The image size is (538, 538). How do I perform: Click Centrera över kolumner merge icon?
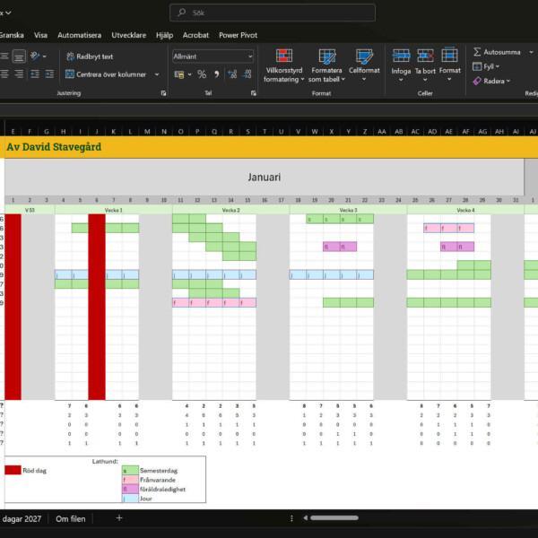70,74
